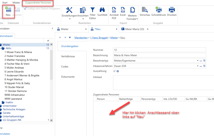Switch to the Mieter ribbon tab
This screenshot has height=136, width=214.
point(16,3)
